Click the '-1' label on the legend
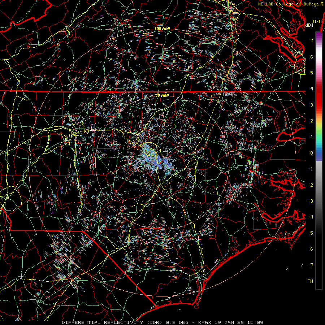The image size is (325, 325). [310, 169]
